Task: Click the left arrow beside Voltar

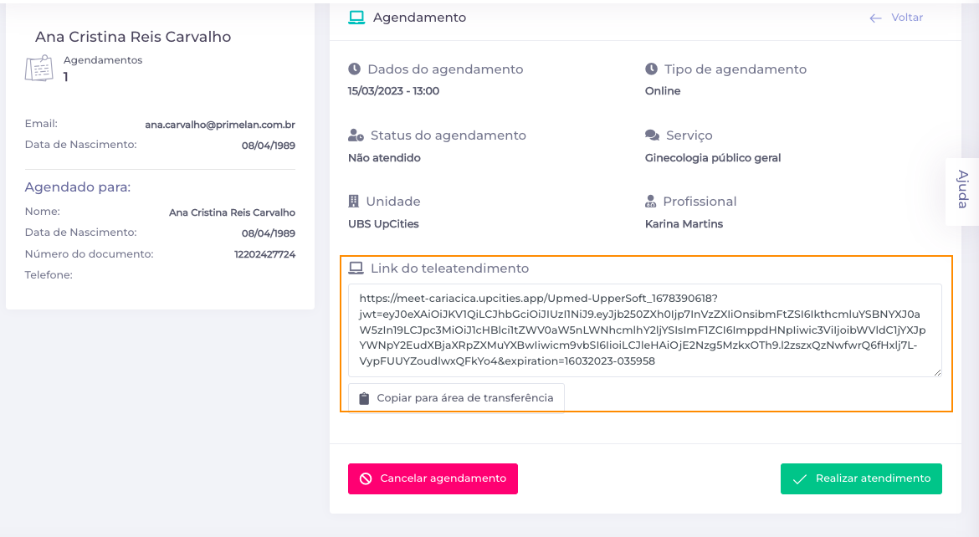Action: tap(875, 18)
